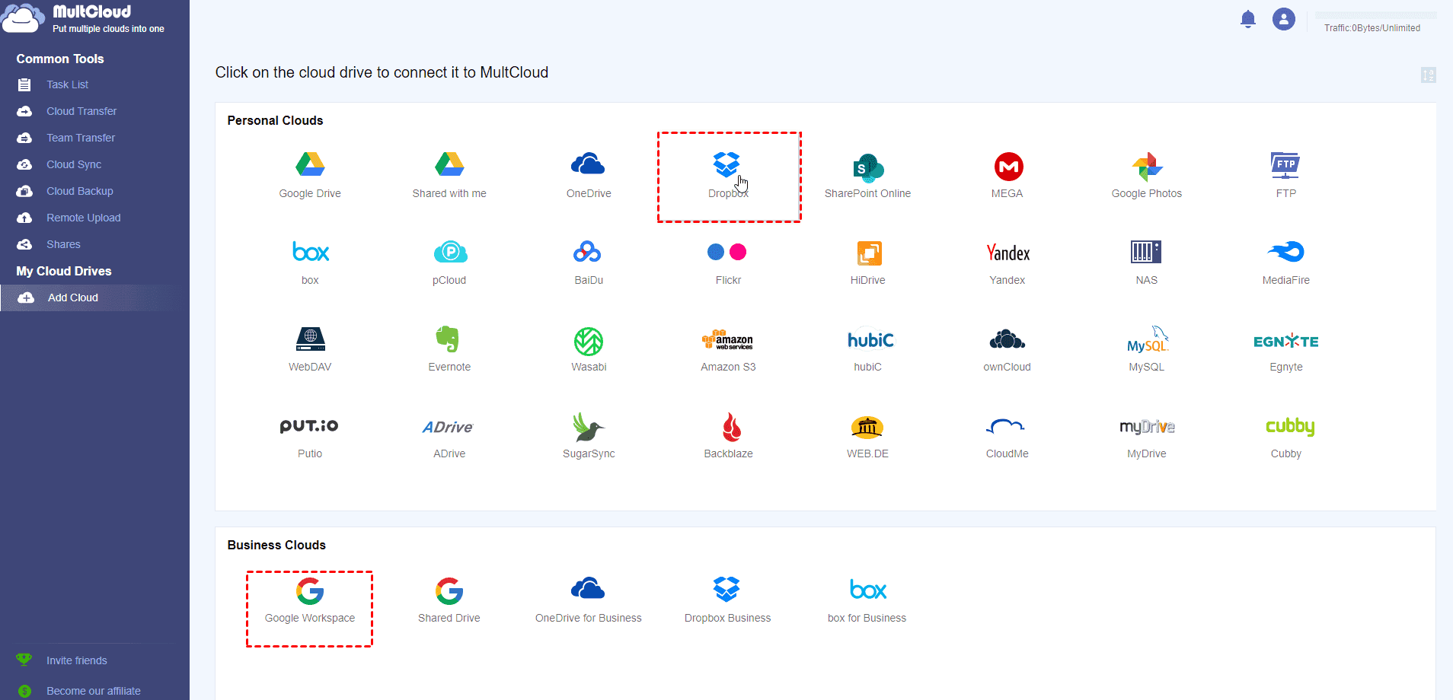1453x700 pixels.
Task: Switch cloud list view layout
Action: pos(1428,75)
